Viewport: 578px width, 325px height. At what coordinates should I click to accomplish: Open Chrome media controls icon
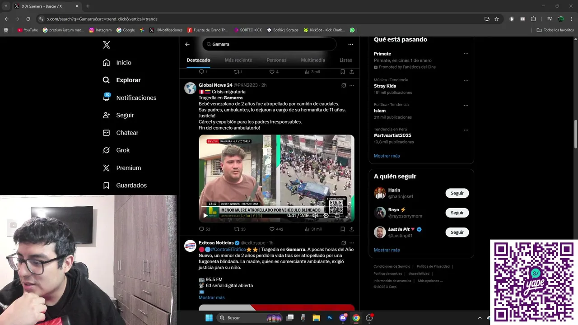[550, 19]
